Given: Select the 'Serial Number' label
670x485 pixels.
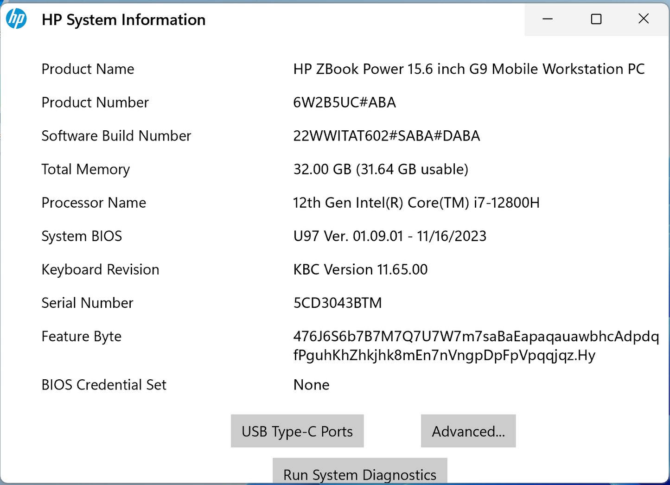Looking at the screenshot, I should pos(87,303).
